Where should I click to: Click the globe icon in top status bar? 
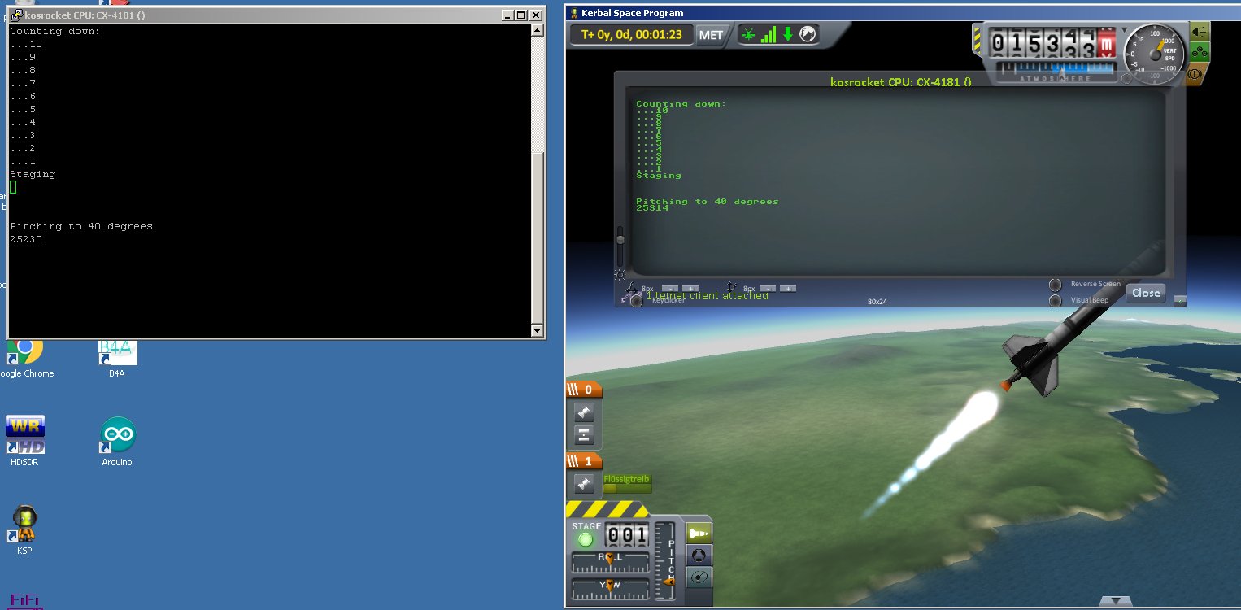coord(808,34)
